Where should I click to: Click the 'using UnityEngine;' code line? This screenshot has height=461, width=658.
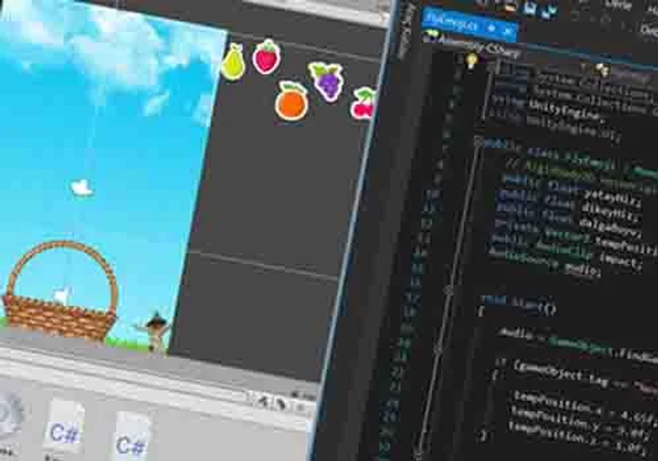click(547, 108)
